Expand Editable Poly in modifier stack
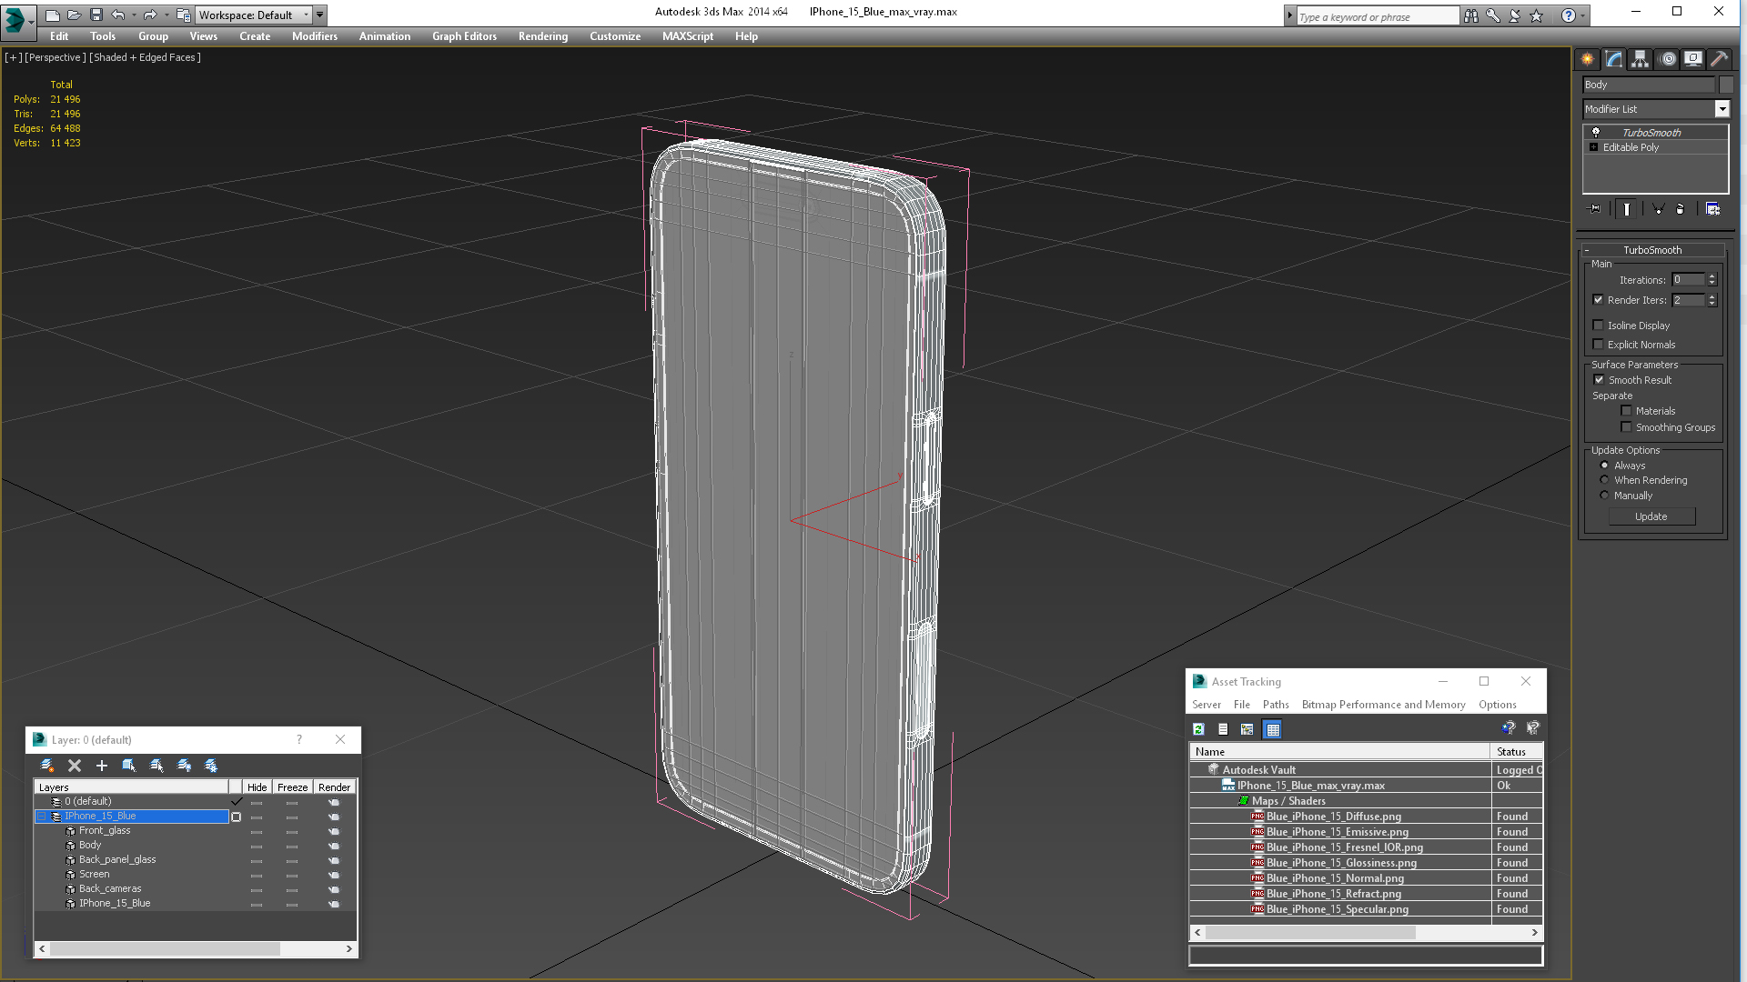 [1594, 147]
